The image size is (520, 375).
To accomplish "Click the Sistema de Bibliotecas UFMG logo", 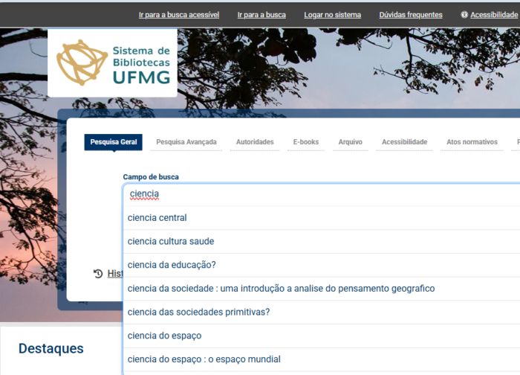I will [112, 63].
